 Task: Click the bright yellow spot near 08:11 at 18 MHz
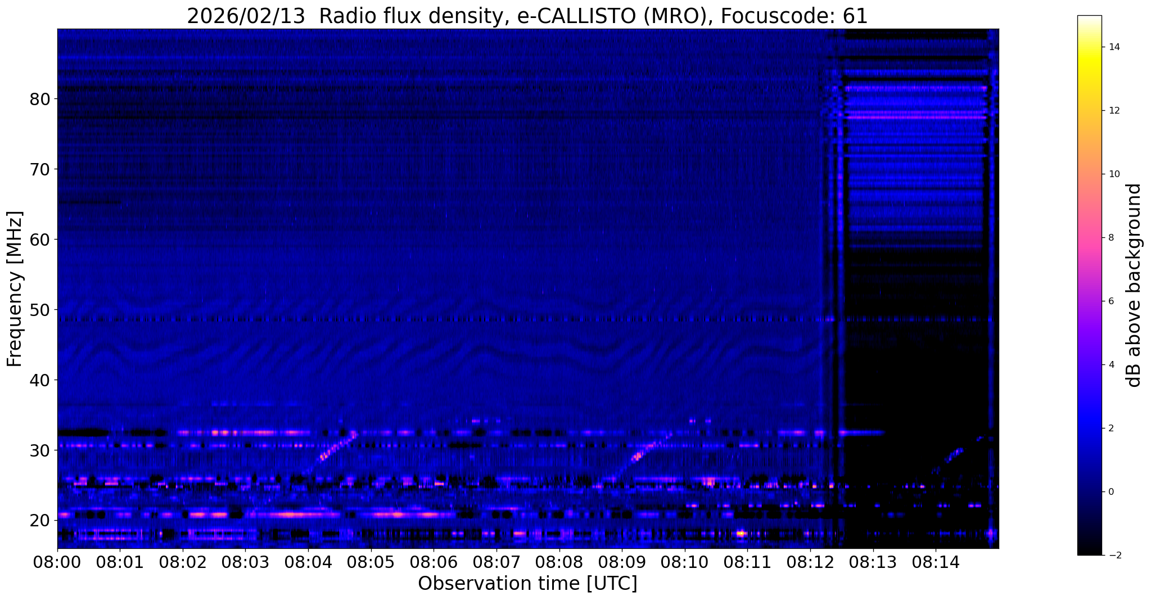[x=741, y=533]
